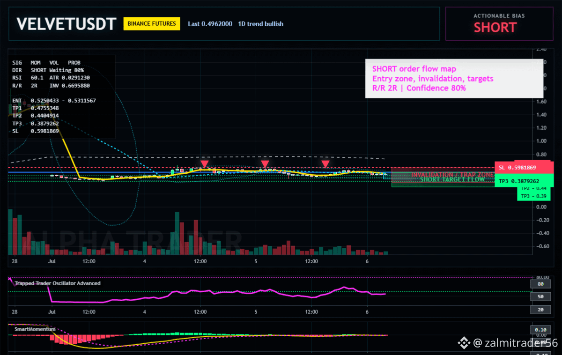Click the INVALIDATION / TRAP ZONE label
The width and height of the screenshot is (562, 355).
point(452,175)
